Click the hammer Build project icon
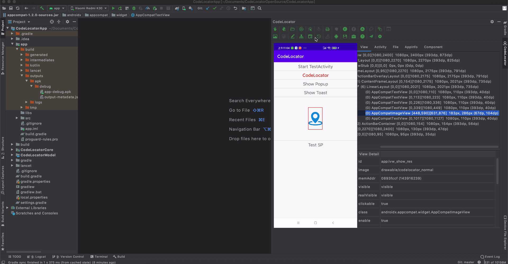The width and height of the screenshot is (508, 264). tap(42, 8)
